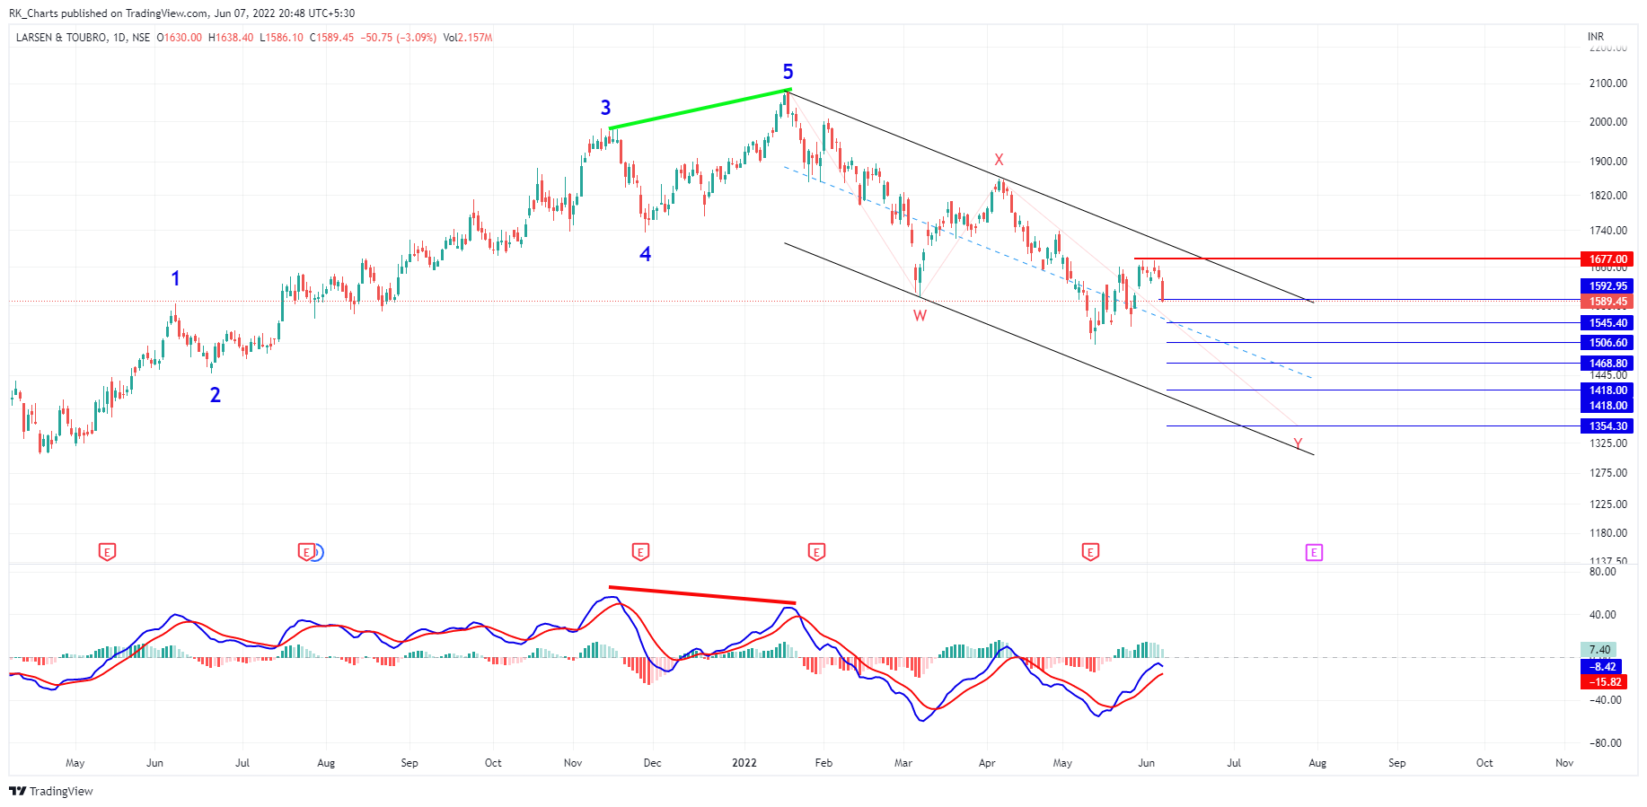Select the 1354.30 level label
This screenshot has width=1647, height=807.
pyautogui.click(x=1607, y=426)
